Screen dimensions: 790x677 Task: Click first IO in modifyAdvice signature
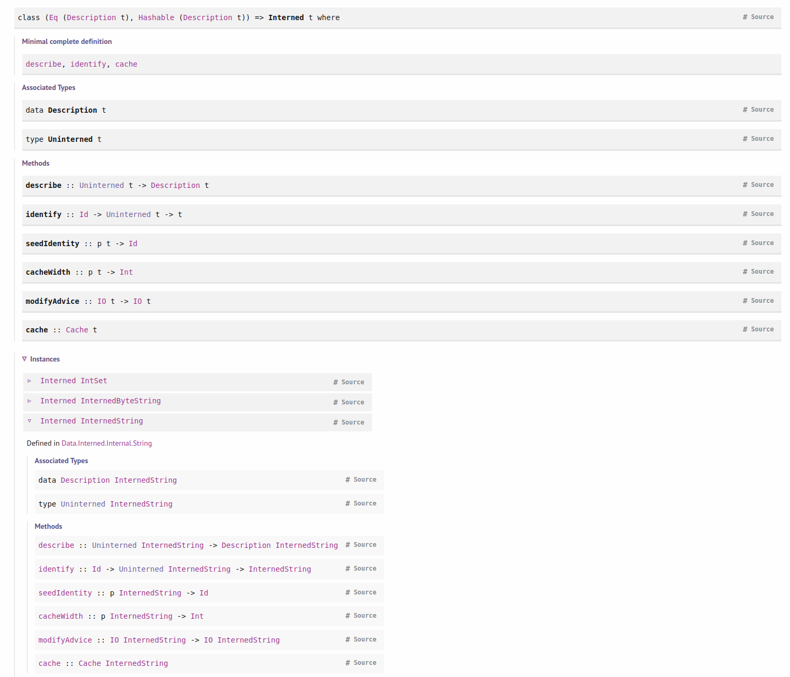pyautogui.click(x=102, y=301)
